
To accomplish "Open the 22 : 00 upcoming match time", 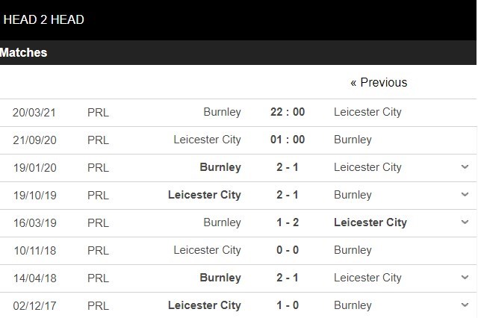I will click(288, 112).
